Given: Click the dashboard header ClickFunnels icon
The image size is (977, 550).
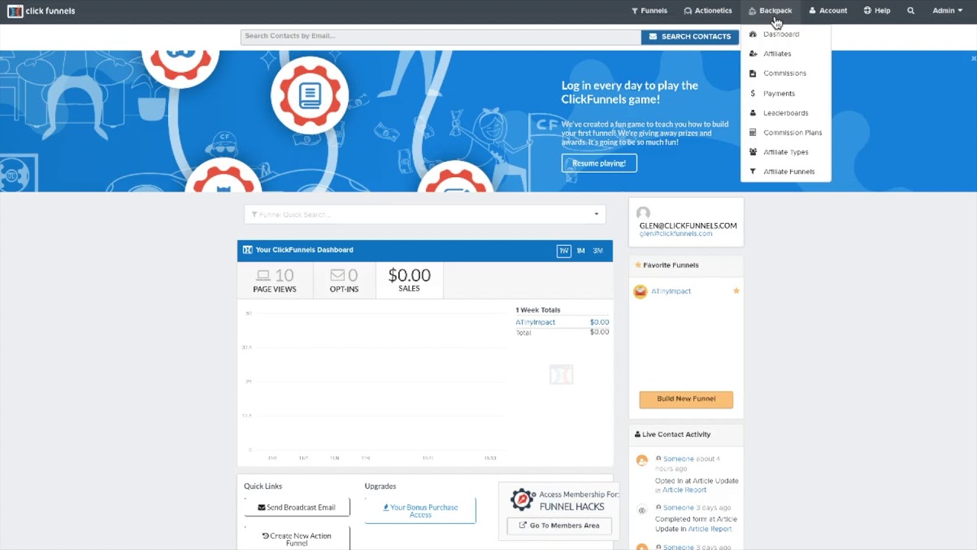Looking at the screenshot, I should [247, 250].
